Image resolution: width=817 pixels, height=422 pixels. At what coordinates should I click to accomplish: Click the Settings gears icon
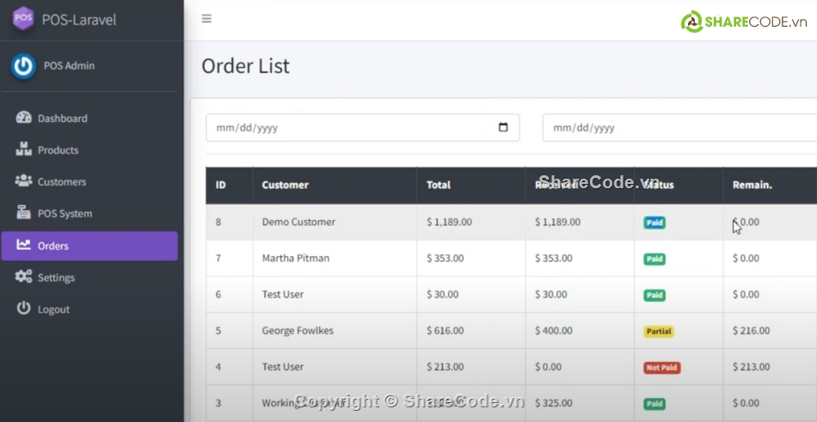(x=23, y=277)
